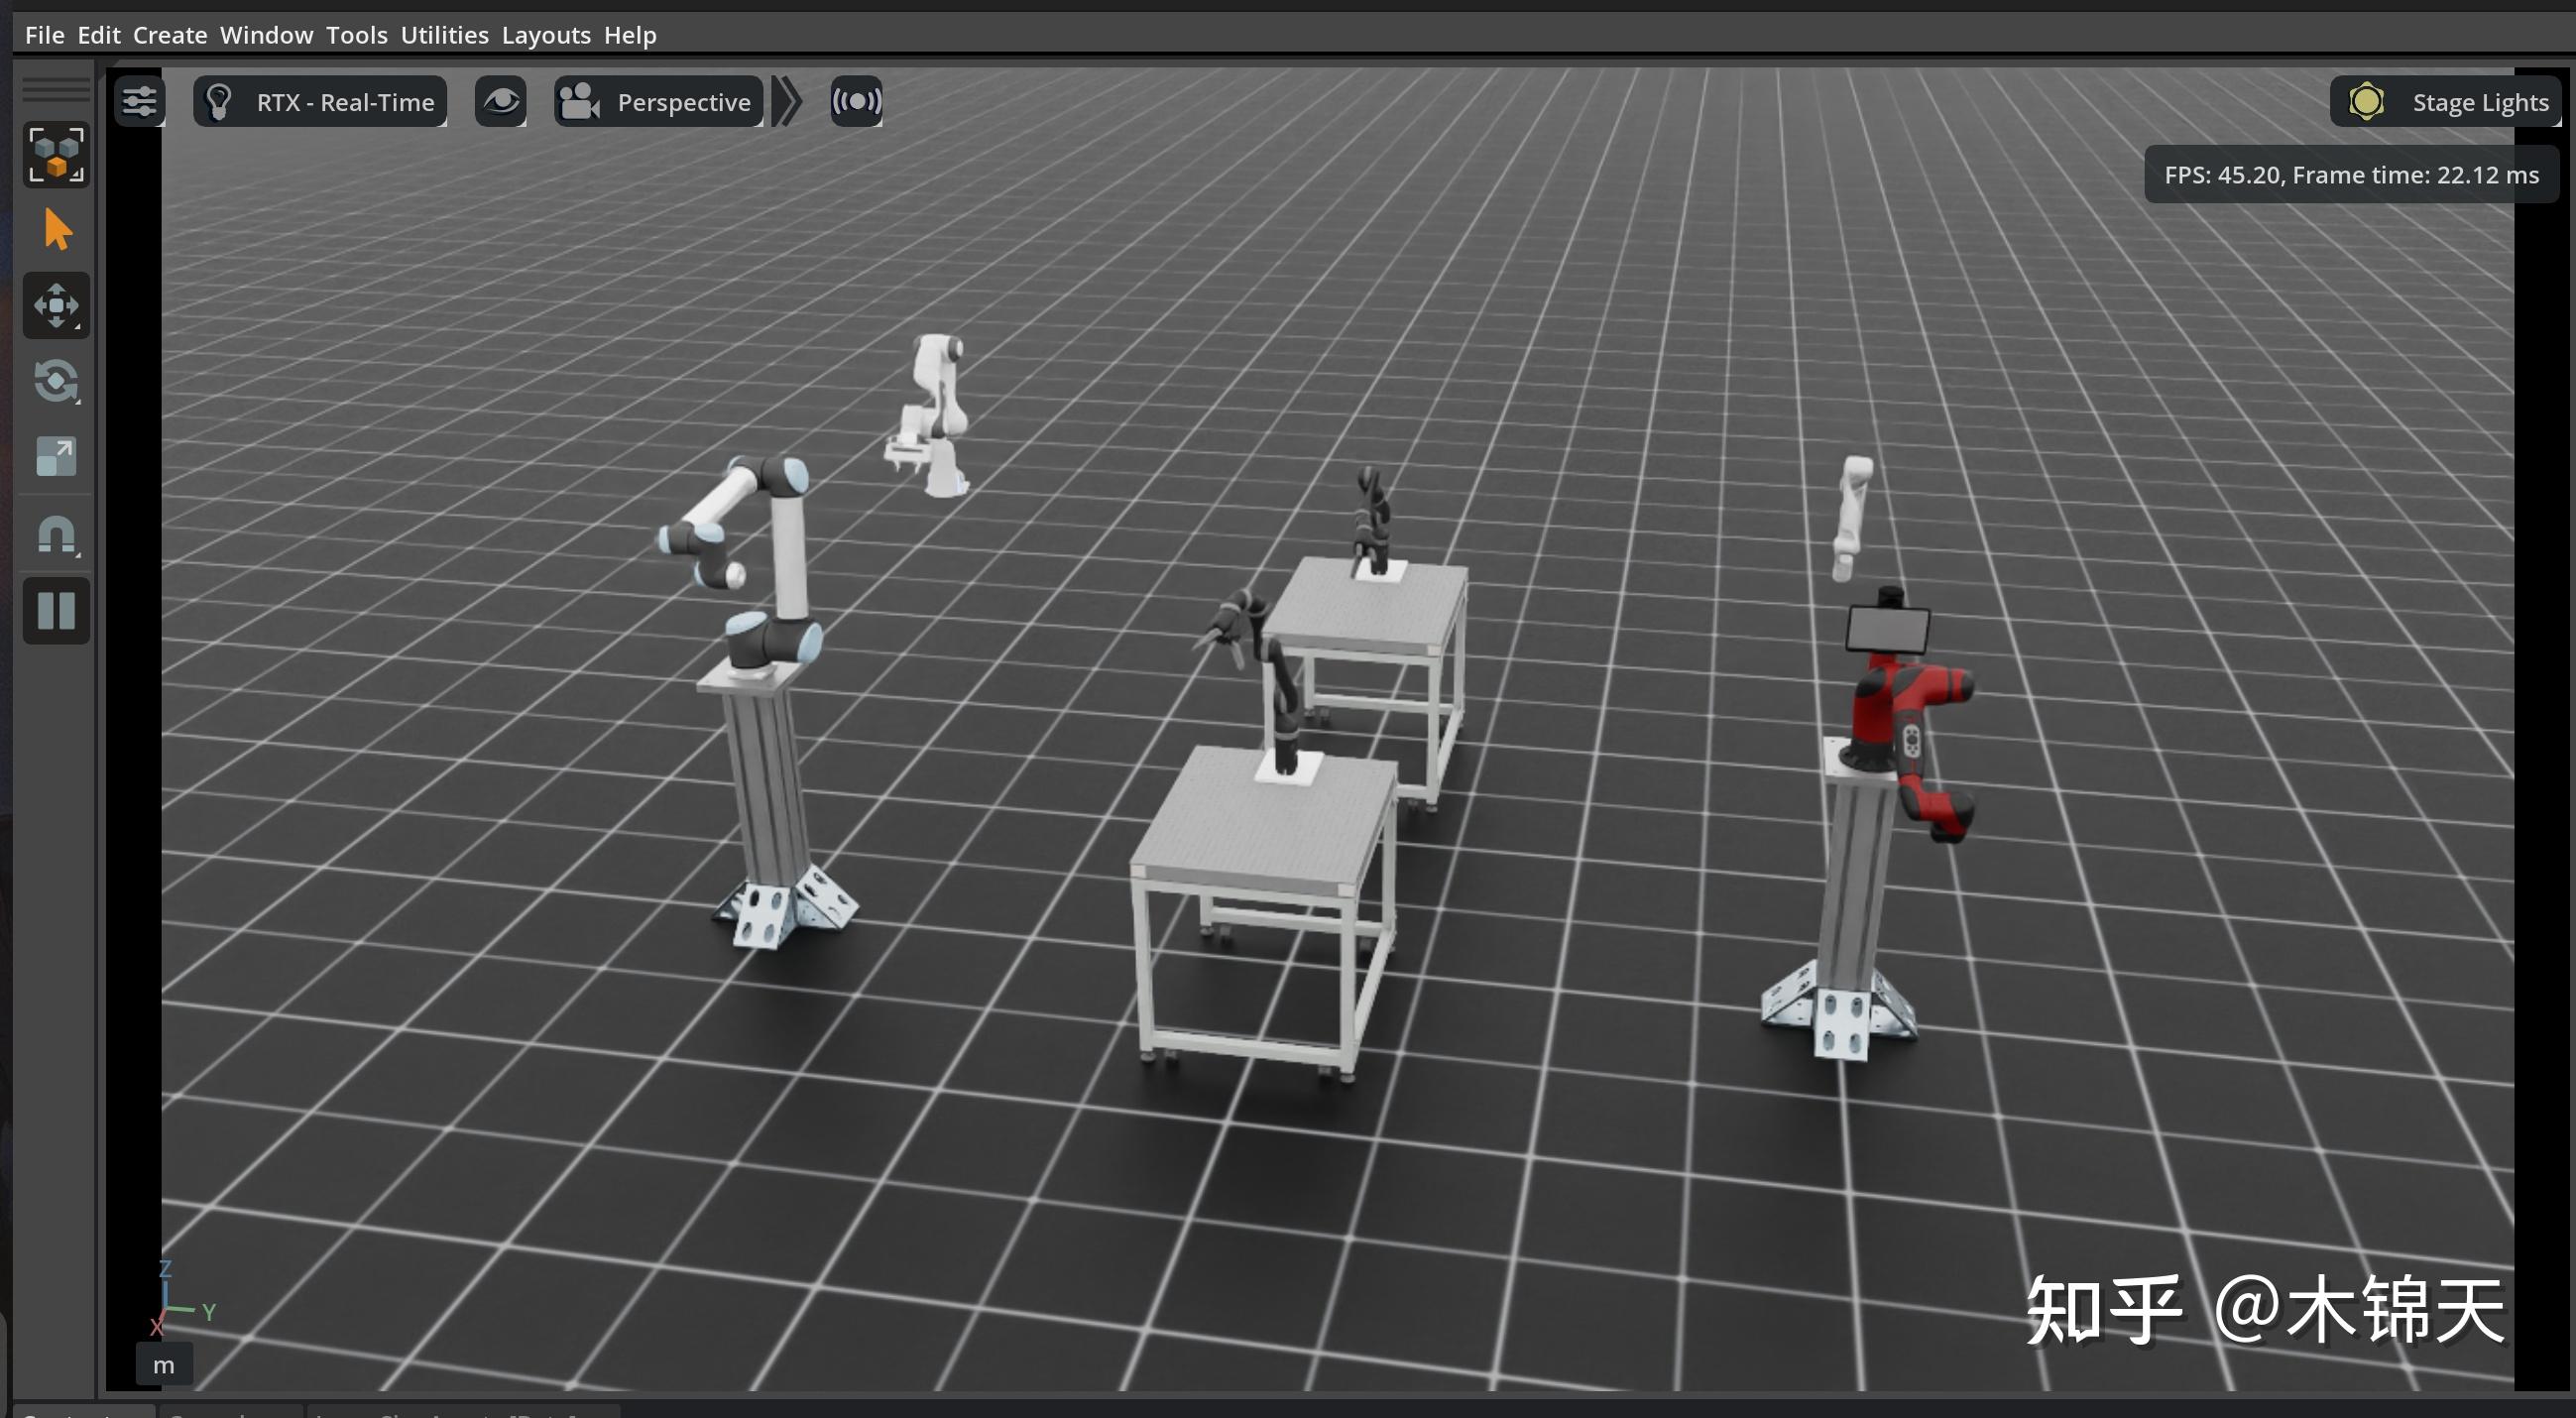This screenshot has width=2576, height=1418.
Task: Open the RTX - Real-Time renderer dropdown
Action: pos(345,100)
